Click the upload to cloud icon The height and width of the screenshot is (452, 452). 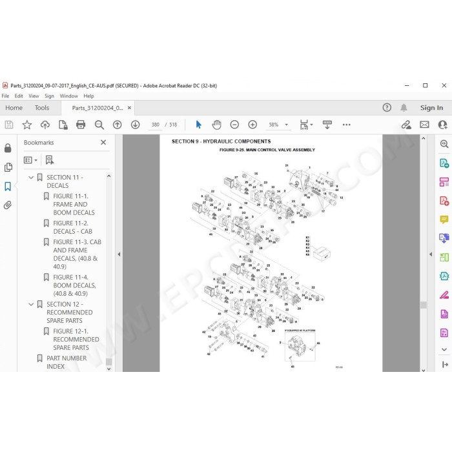click(45, 125)
